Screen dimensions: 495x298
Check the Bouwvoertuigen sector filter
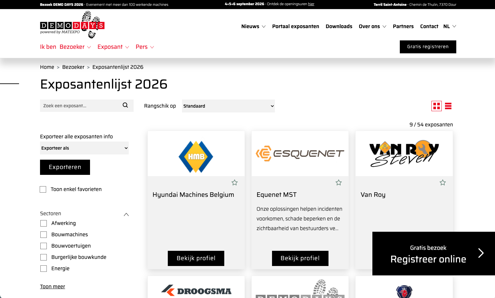pos(44,246)
